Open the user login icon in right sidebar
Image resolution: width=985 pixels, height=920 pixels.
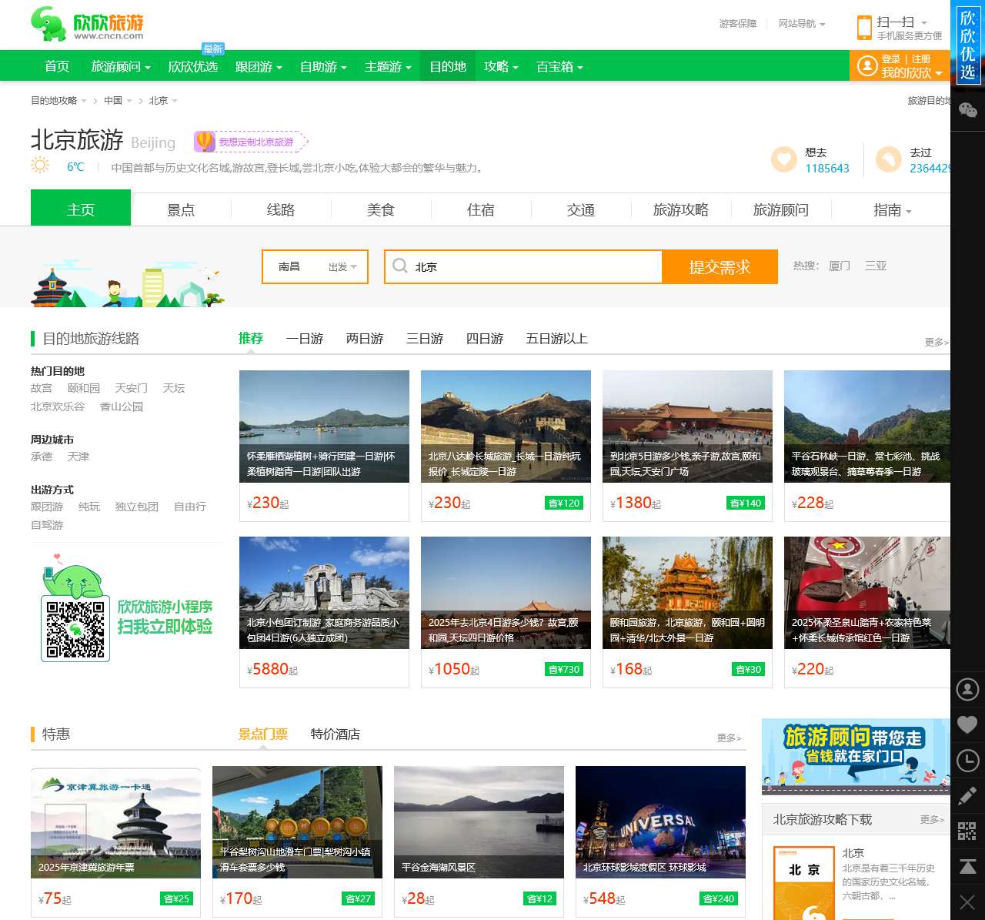(x=968, y=690)
